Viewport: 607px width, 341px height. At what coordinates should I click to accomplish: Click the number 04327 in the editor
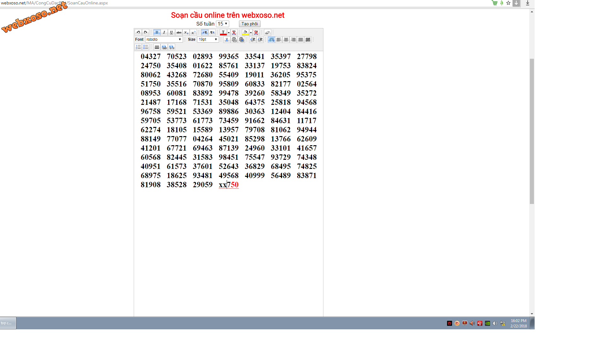(151, 57)
